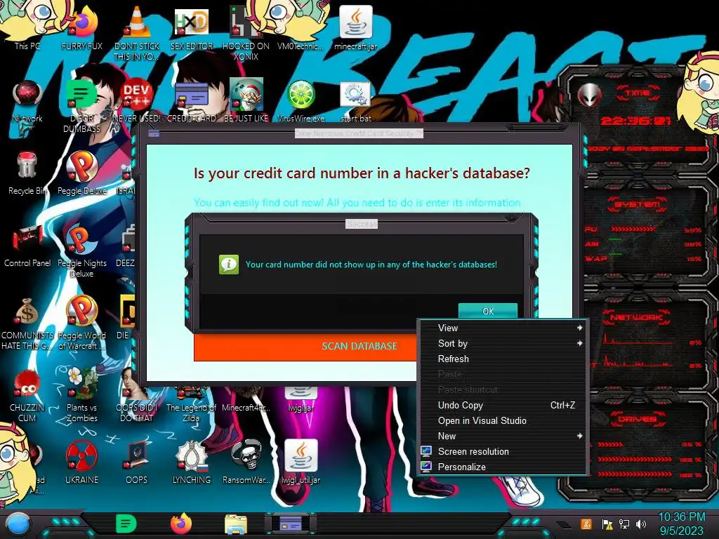Screen dimensions: 719x539
Task: Select the lwjgl_util.jar file icon
Action: click(301, 463)
